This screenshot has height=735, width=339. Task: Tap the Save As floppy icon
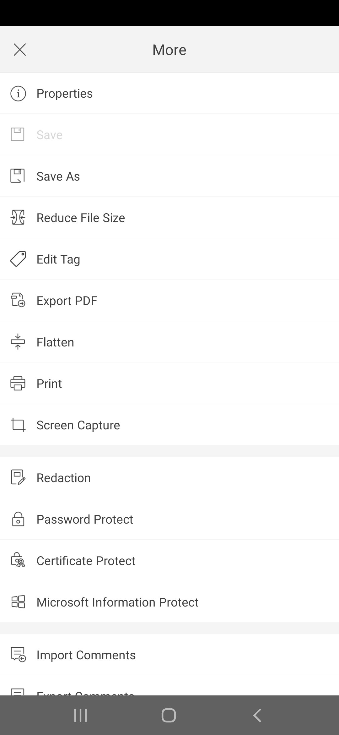[18, 176]
